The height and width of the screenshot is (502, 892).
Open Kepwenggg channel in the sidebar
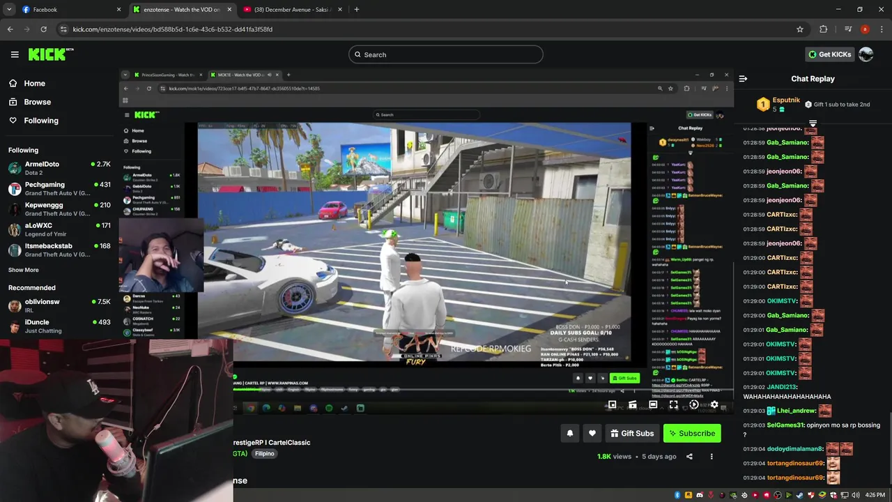(59, 209)
